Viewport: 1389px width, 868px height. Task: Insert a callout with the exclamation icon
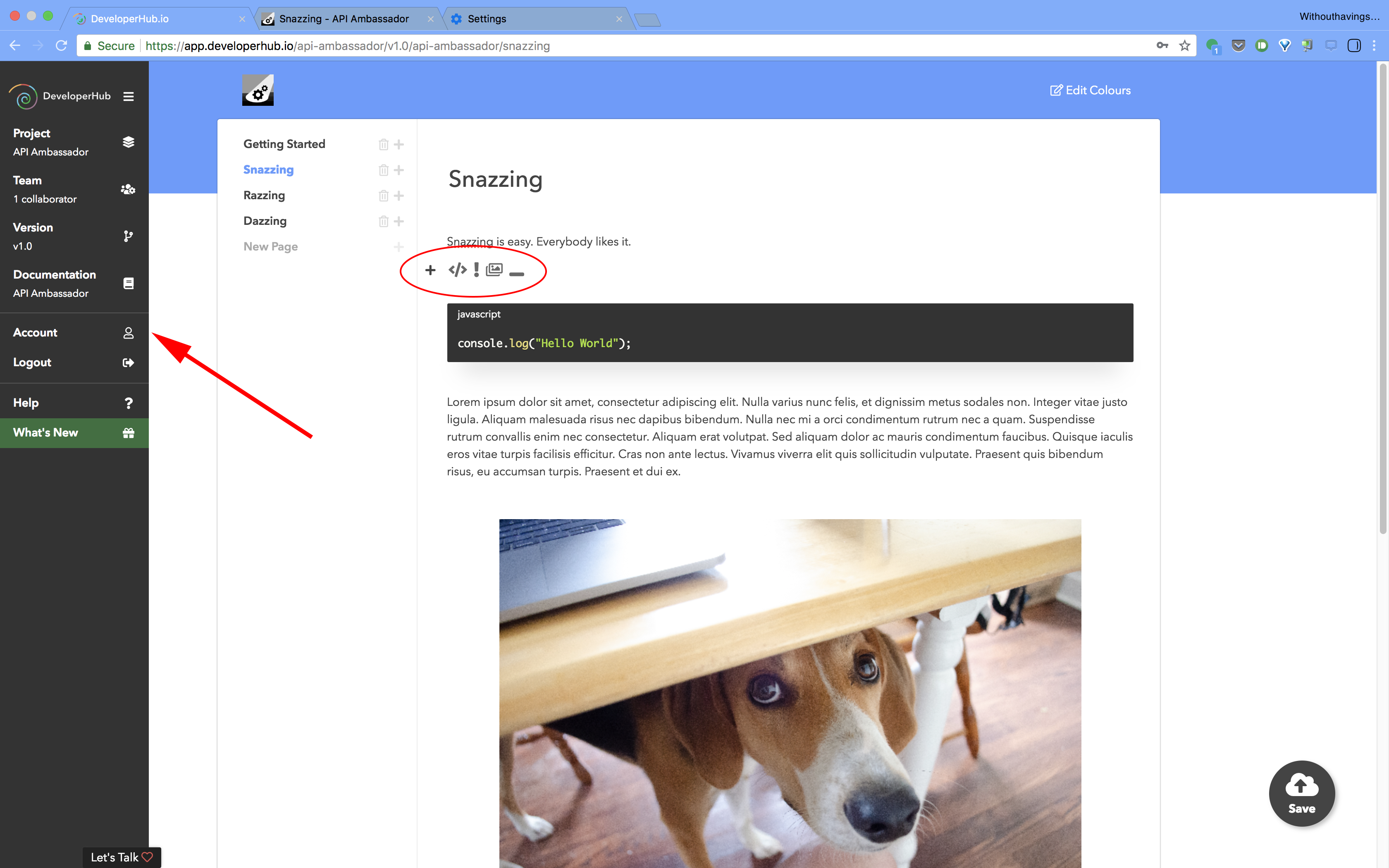coord(476,270)
